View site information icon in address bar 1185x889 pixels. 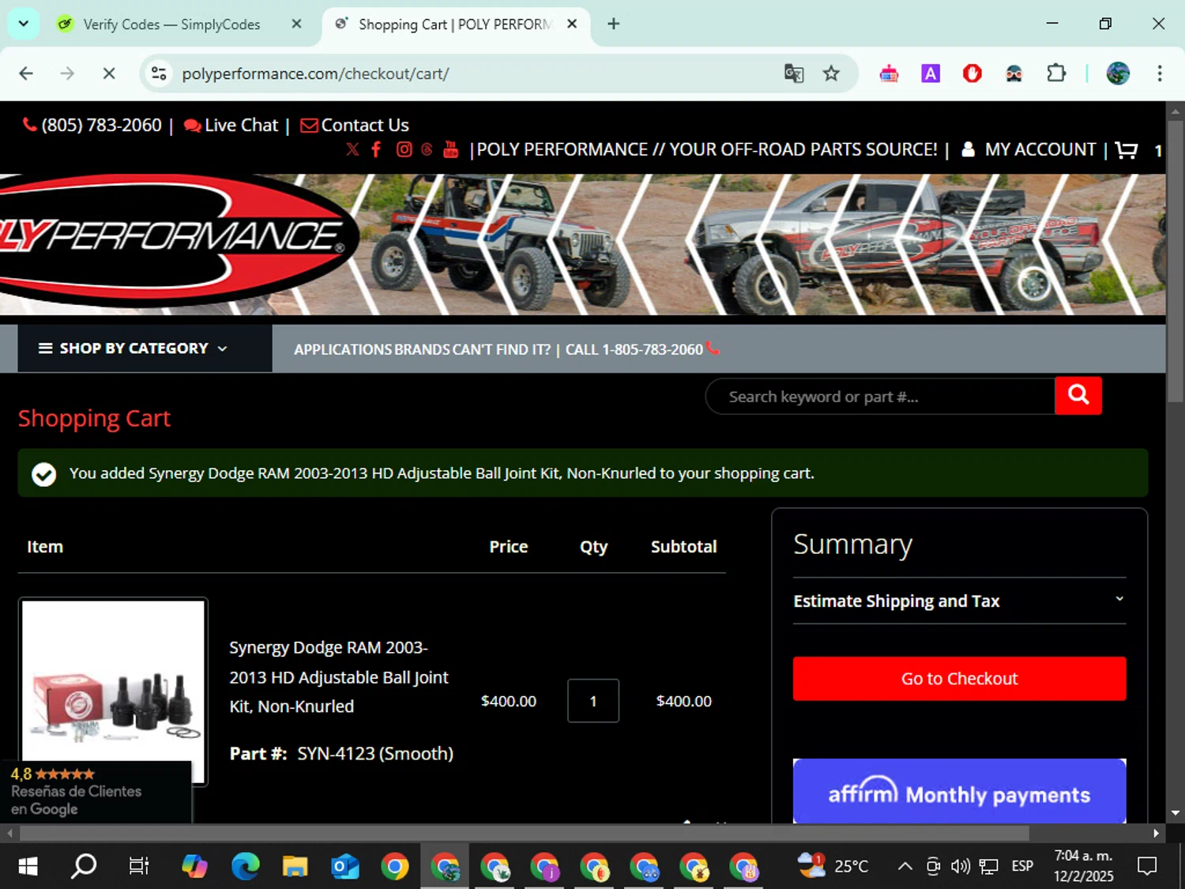click(159, 73)
